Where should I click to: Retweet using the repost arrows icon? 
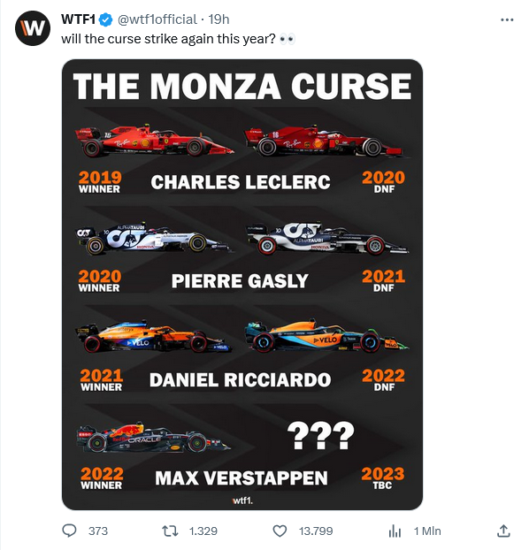tap(170, 531)
